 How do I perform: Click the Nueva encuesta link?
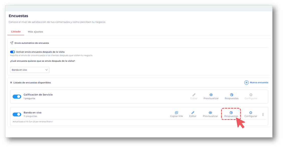point(259,83)
